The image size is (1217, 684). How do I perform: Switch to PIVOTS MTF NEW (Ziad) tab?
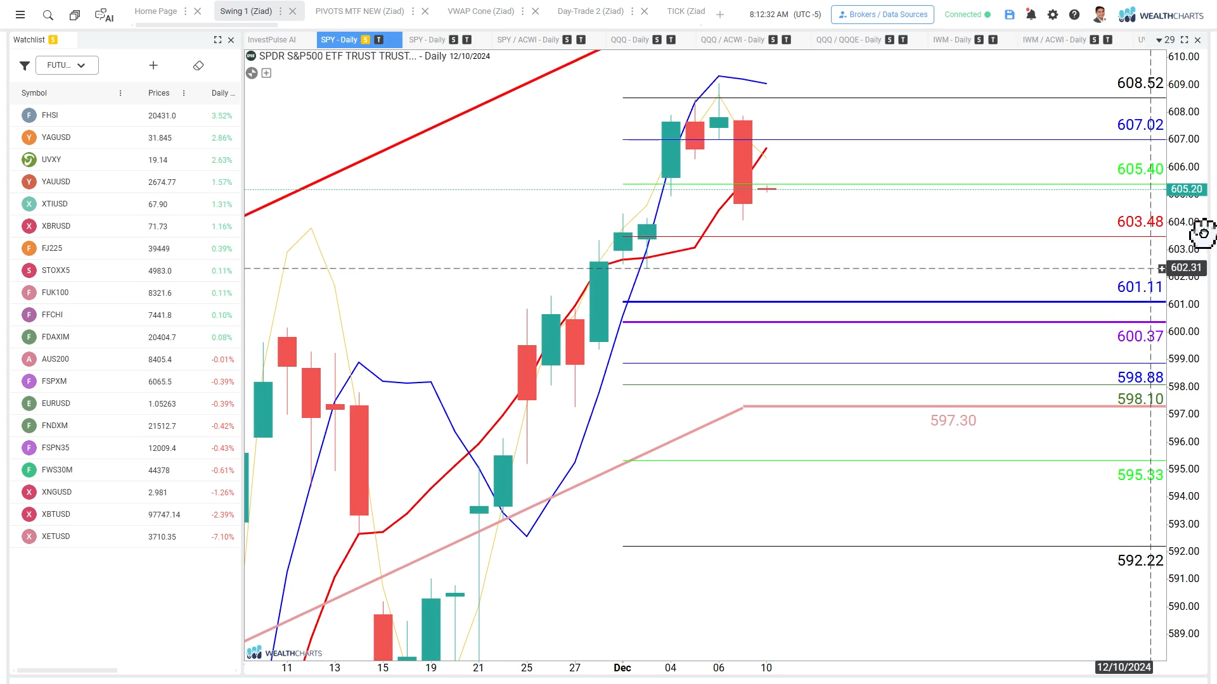coord(359,11)
